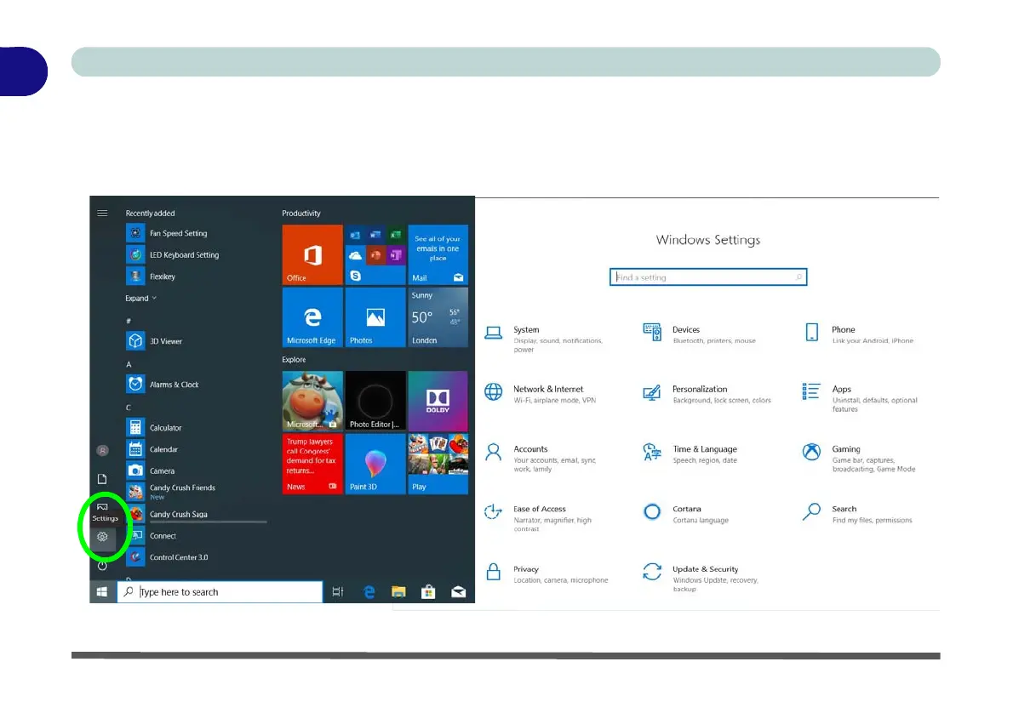Click user account avatar in Start sidebar
Viewport: 1013px width, 713px height.
[x=102, y=450]
